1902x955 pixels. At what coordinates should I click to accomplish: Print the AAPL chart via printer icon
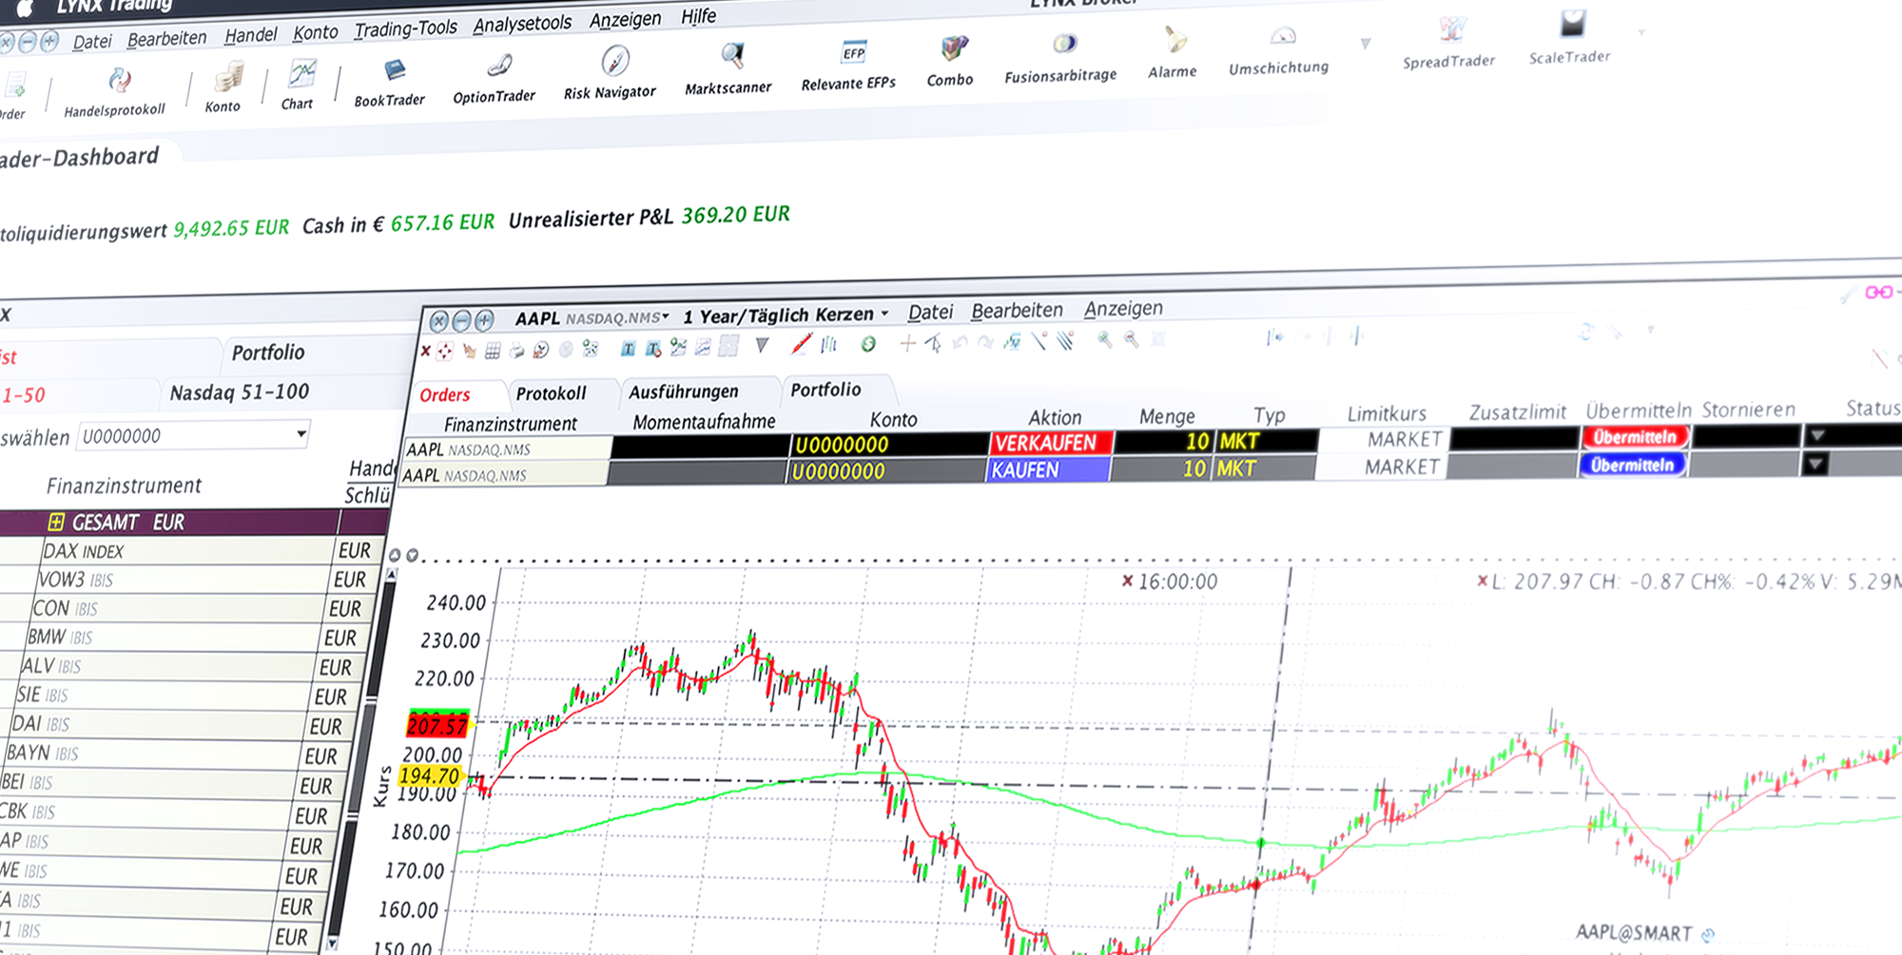(516, 351)
